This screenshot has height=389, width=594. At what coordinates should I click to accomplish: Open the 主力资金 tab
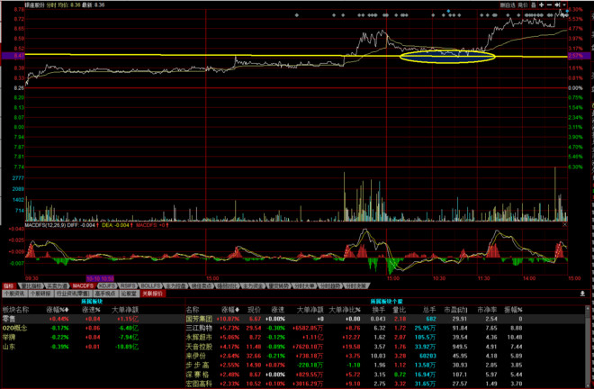coord(253,285)
